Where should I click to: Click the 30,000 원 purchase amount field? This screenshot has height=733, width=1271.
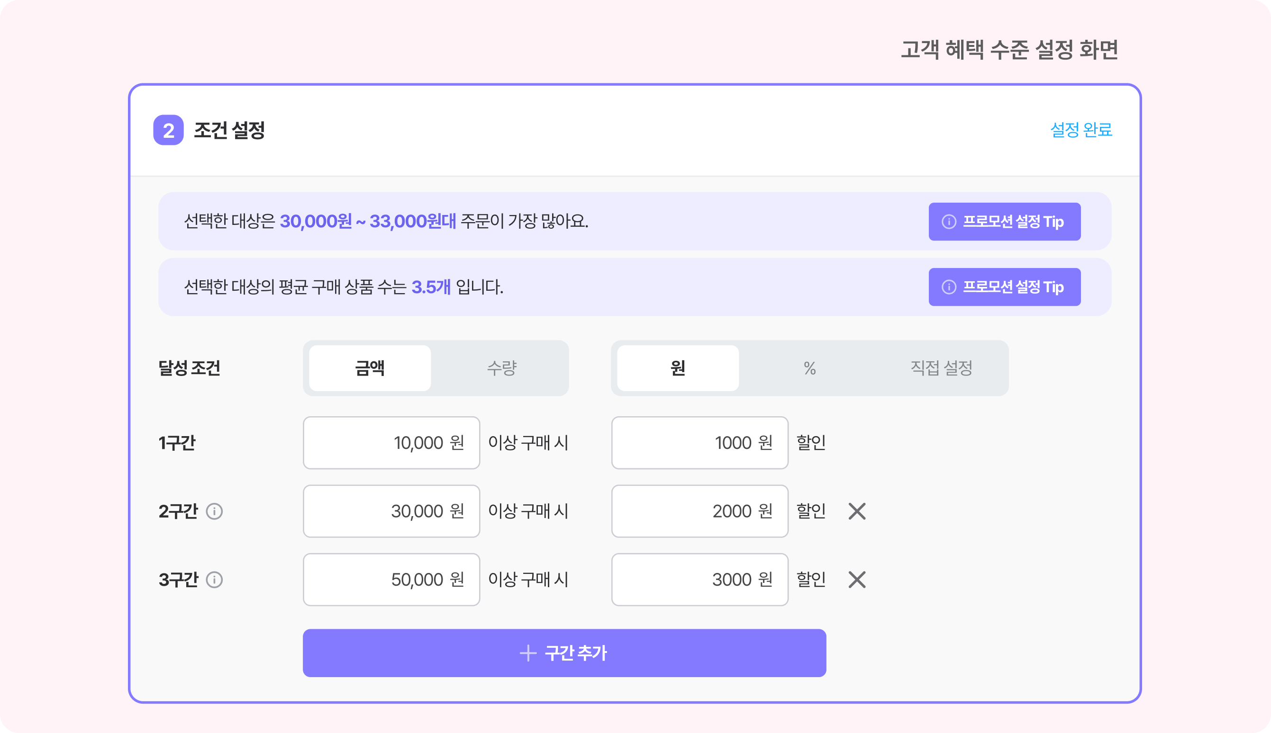pyautogui.click(x=391, y=511)
